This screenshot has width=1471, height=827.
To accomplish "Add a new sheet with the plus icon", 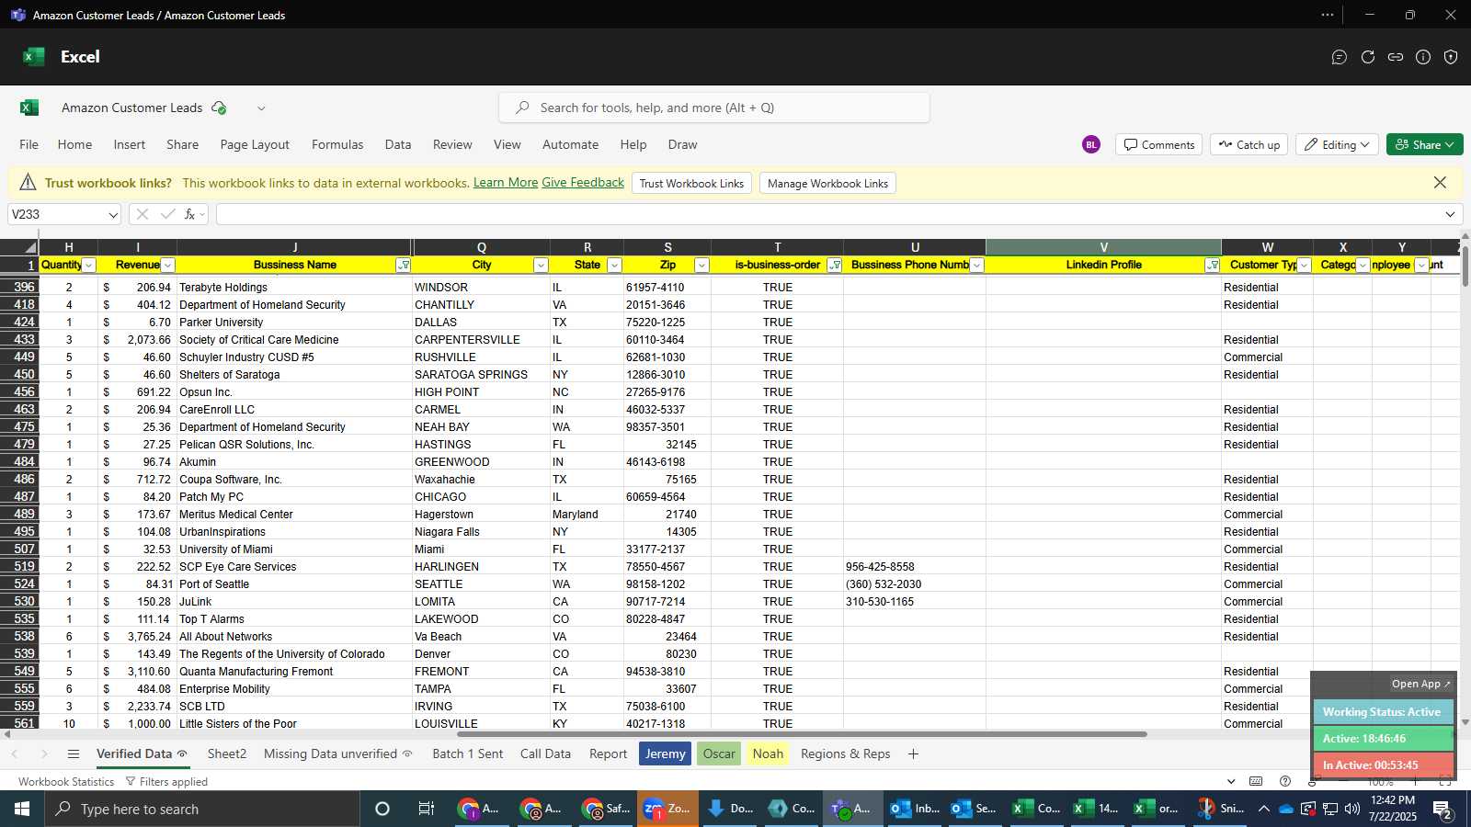I will tap(913, 754).
